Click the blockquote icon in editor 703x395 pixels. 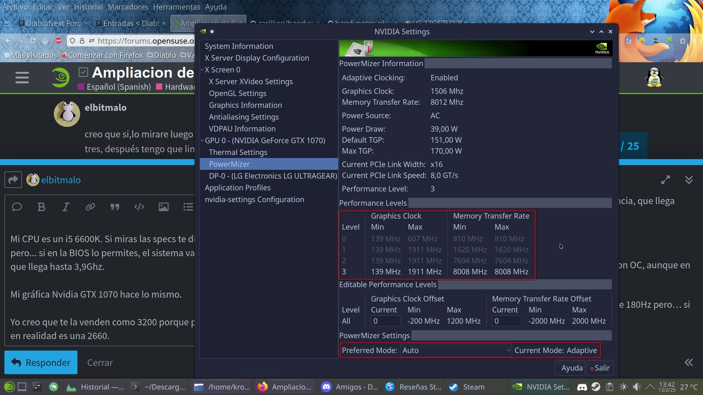click(x=115, y=207)
